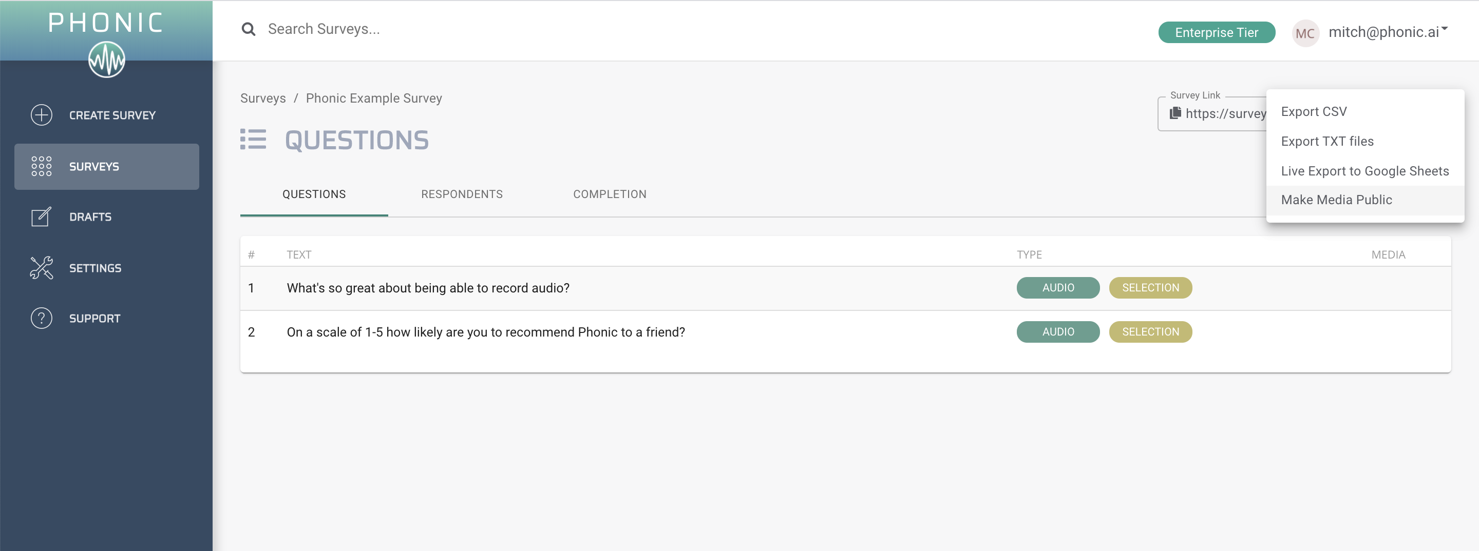1479x551 pixels.
Task: Select Make Media Public from menu
Action: (1337, 200)
